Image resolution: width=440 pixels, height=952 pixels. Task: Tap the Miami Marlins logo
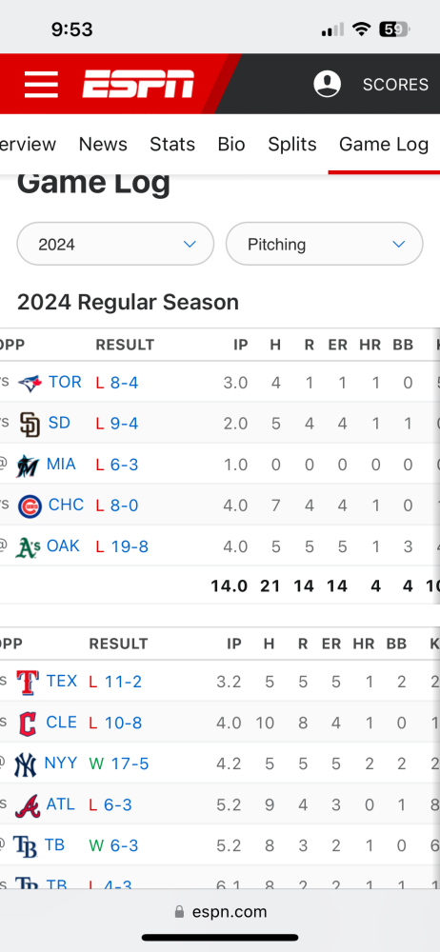click(x=28, y=466)
